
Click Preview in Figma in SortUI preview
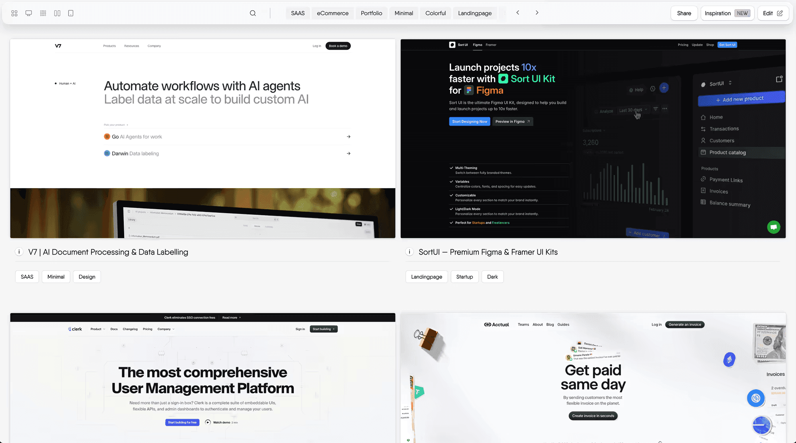(x=513, y=122)
